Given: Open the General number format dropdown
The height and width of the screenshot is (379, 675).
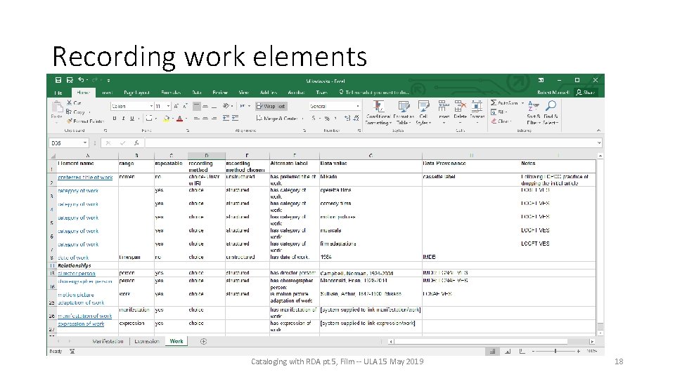Looking at the screenshot, I should point(358,106).
